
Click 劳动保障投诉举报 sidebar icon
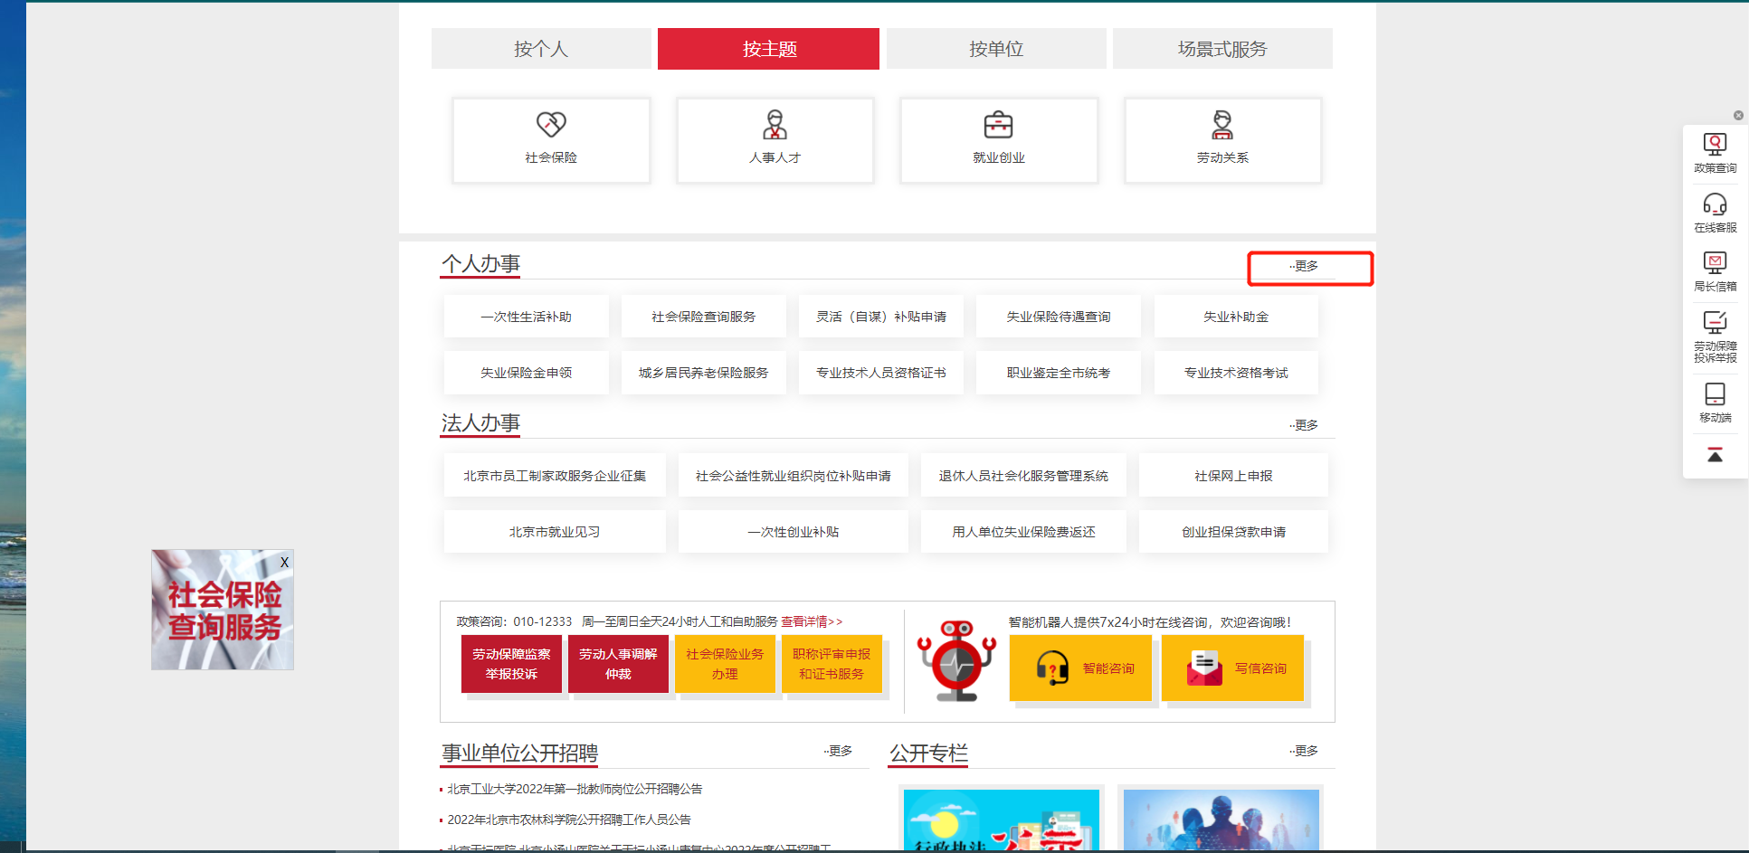(1715, 336)
